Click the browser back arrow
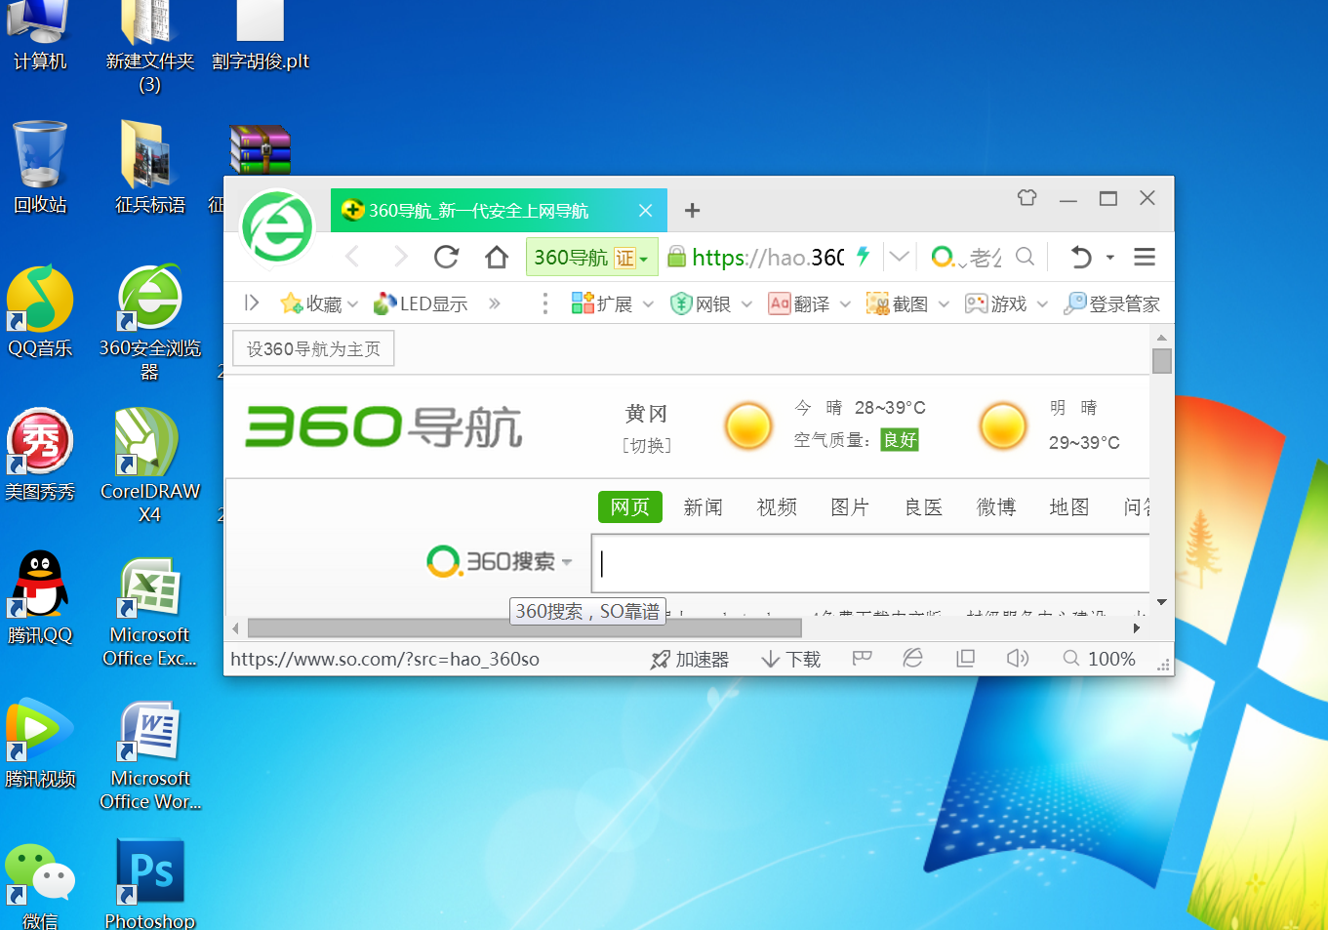Image resolution: width=1328 pixels, height=930 pixels. (x=352, y=257)
